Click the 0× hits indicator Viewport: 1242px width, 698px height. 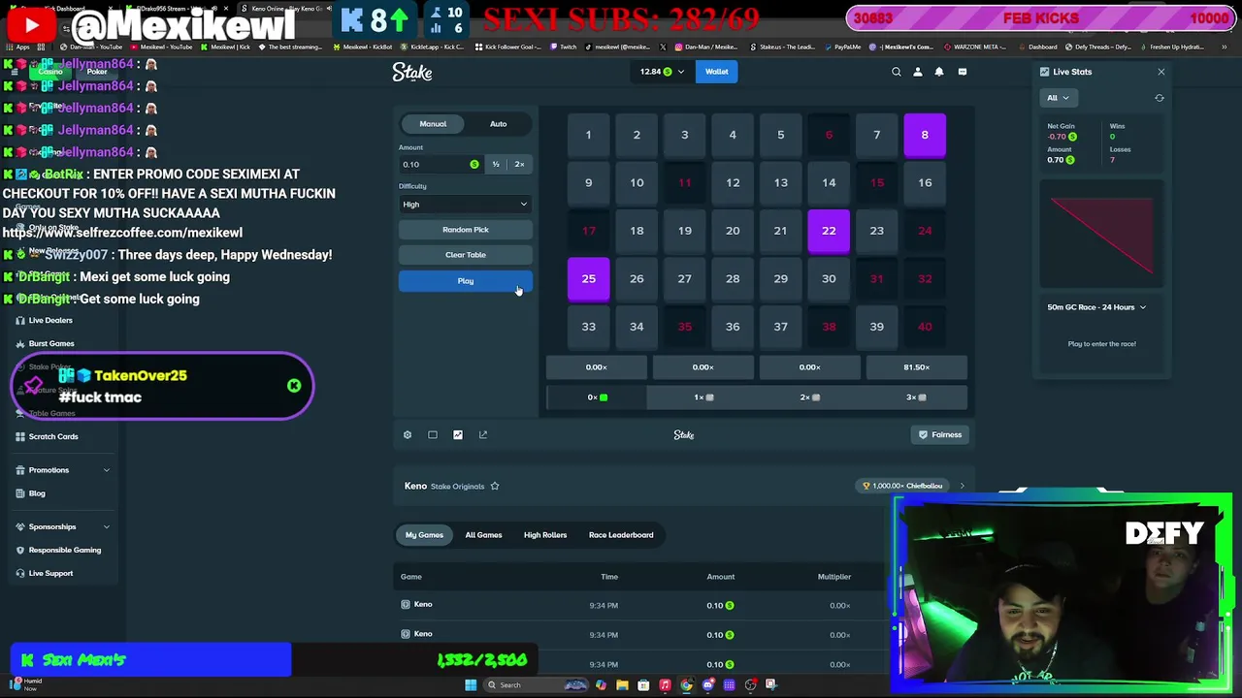(x=597, y=397)
